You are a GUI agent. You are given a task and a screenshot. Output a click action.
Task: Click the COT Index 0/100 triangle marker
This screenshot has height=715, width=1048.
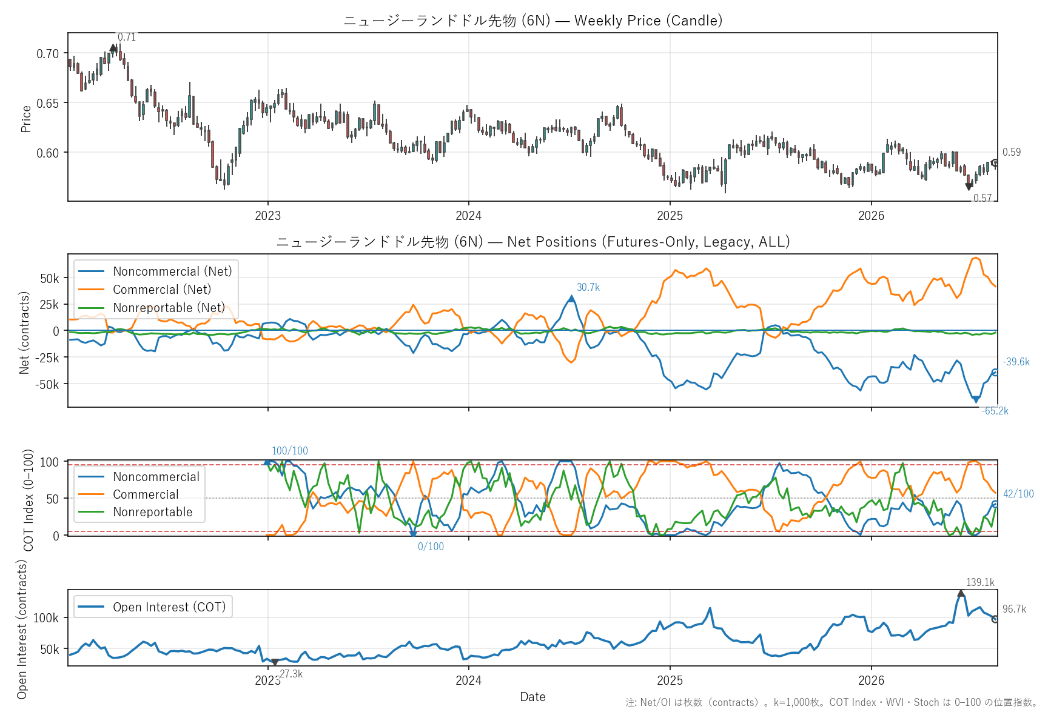[413, 534]
